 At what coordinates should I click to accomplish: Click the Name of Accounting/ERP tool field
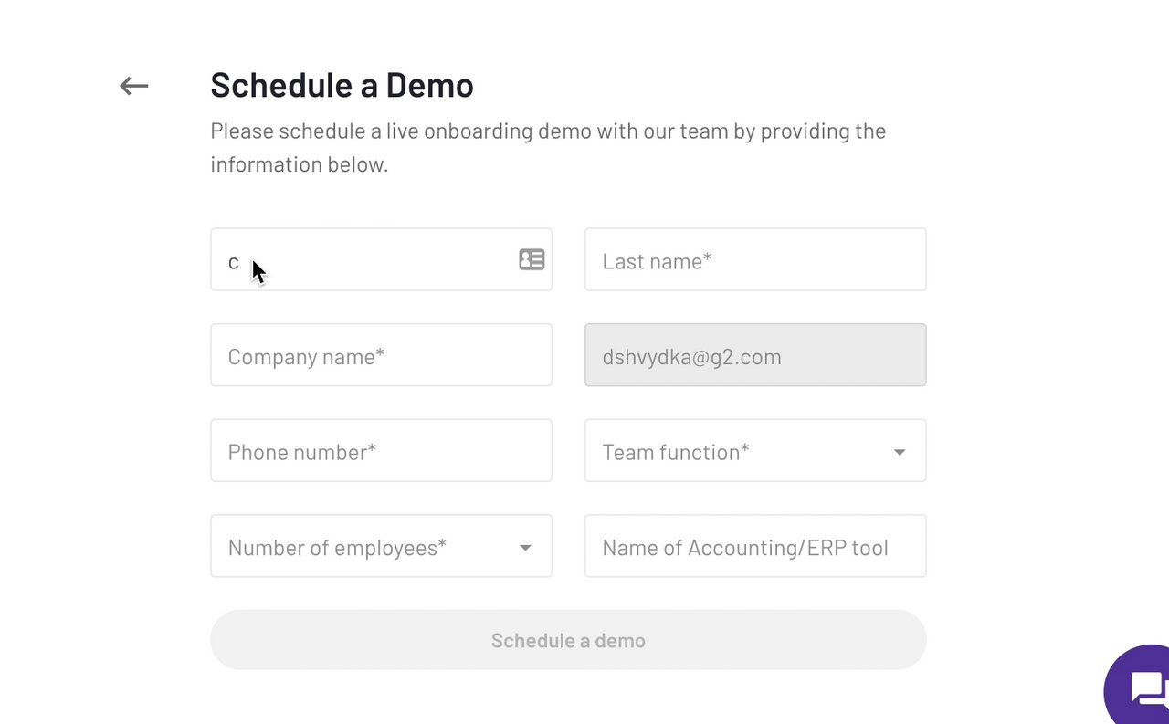point(754,546)
